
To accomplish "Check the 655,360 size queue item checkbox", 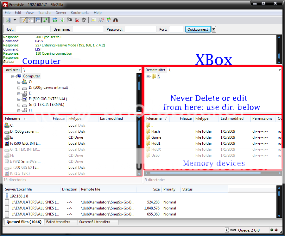I will click(x=7, y=214).
